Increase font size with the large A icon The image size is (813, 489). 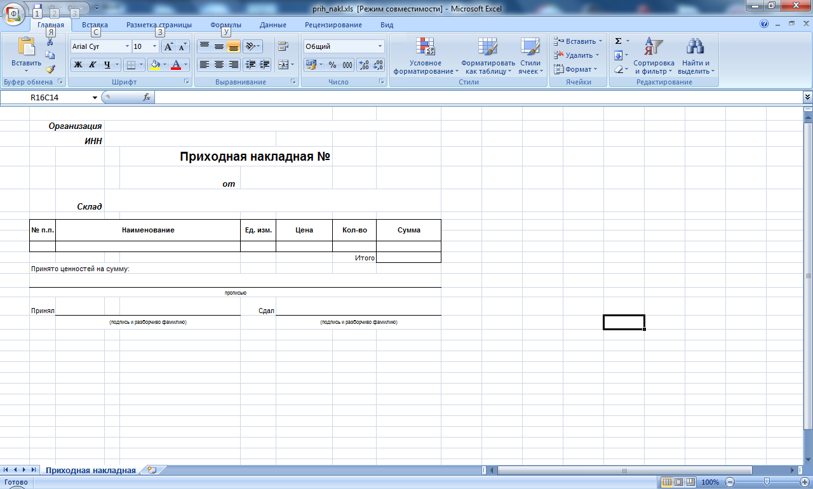point(168,46)
